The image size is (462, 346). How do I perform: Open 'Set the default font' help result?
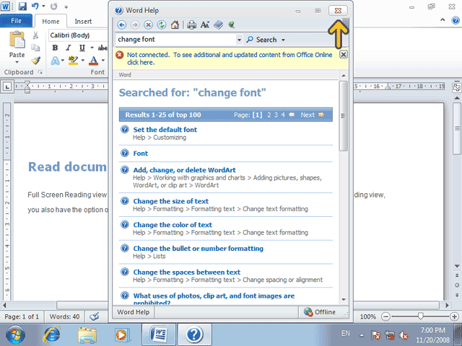pyautogui.click(x=165, y=130)
